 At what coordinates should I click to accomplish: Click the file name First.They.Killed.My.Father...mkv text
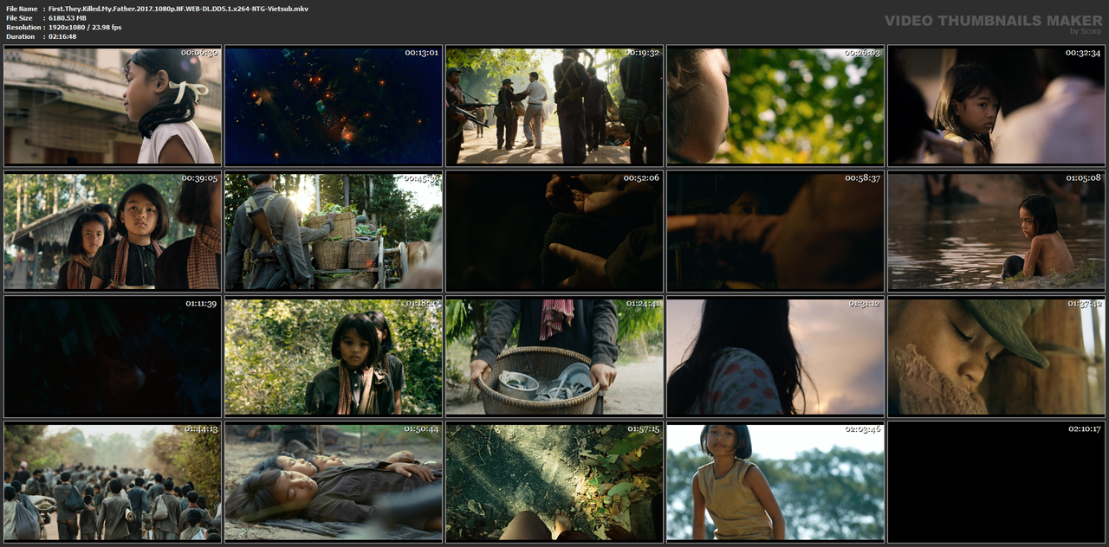pos(178,9)
